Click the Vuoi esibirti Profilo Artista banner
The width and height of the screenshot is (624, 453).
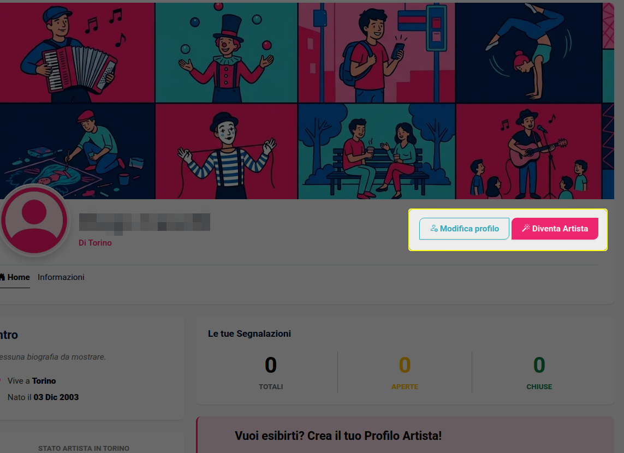[405, 435]
